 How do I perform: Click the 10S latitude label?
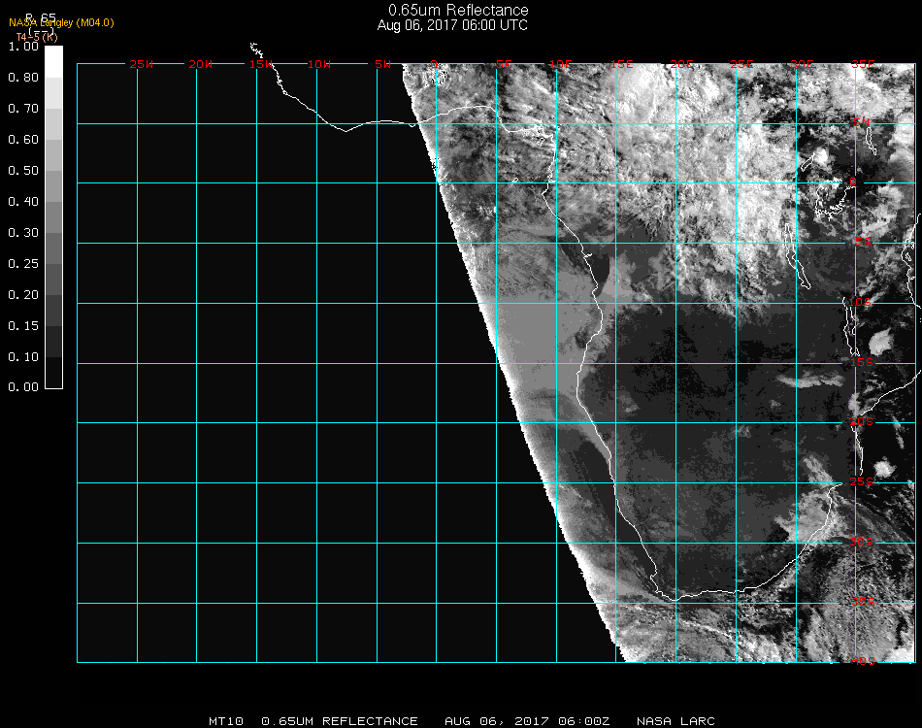click(860, 302)
